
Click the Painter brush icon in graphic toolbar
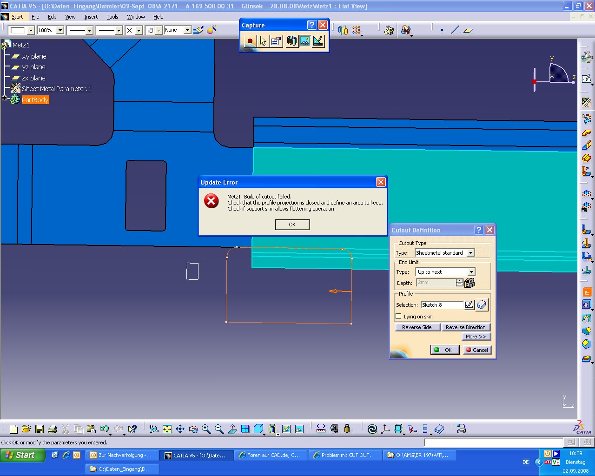(198, 30)
